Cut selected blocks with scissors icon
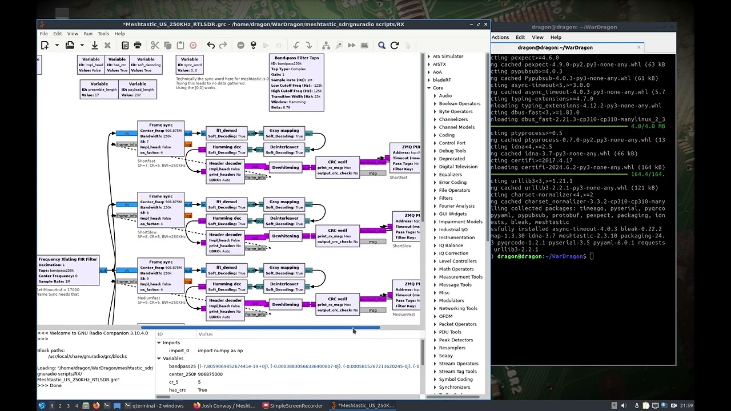Viewport: 731px width, 411px height. [x=155, y=45]
